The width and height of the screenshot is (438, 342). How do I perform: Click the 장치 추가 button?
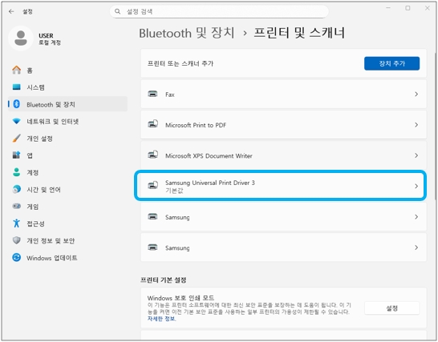(x=391, y=63)
